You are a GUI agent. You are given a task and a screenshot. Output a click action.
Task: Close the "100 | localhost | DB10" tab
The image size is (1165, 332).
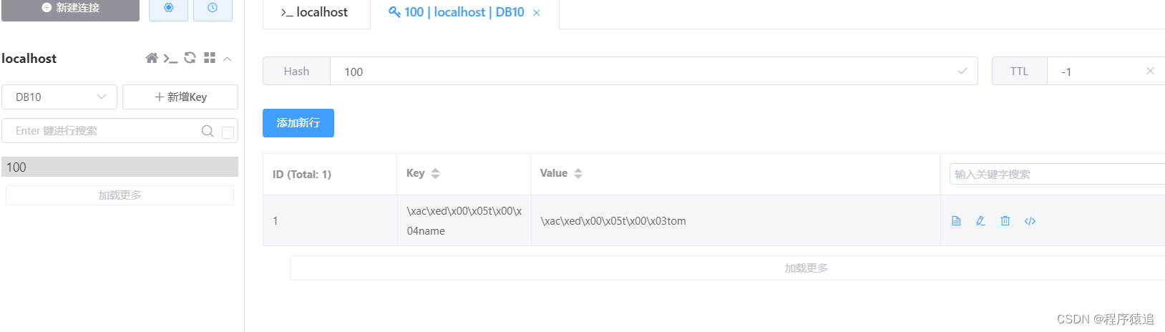click(x=537, y=13)
